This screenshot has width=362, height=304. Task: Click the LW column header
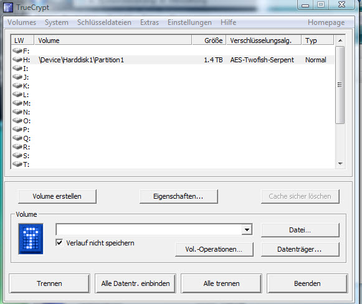point(22,40)
